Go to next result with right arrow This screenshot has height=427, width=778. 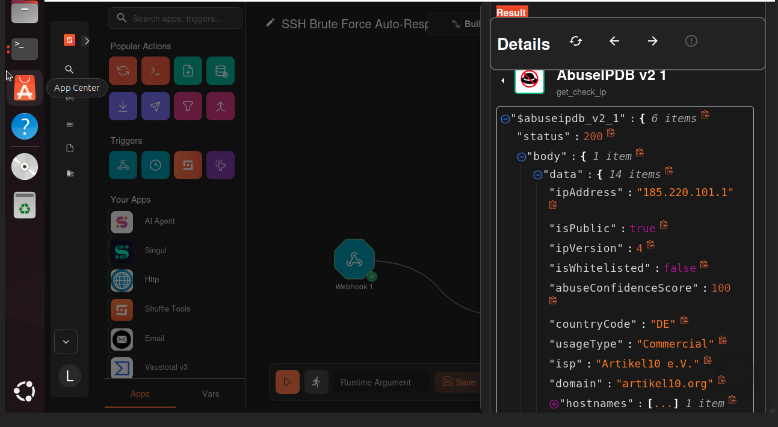pos(653,41)
